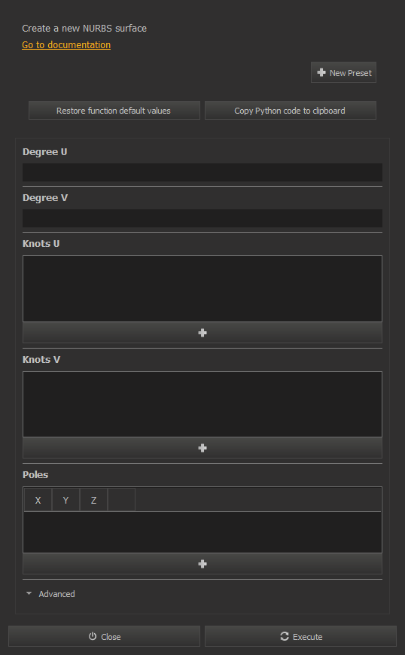This screenshot has height=655, width=405.
Task: Add a new Knots U entry with plus icon
Action: pyautogui.click(x=202, y=333)
